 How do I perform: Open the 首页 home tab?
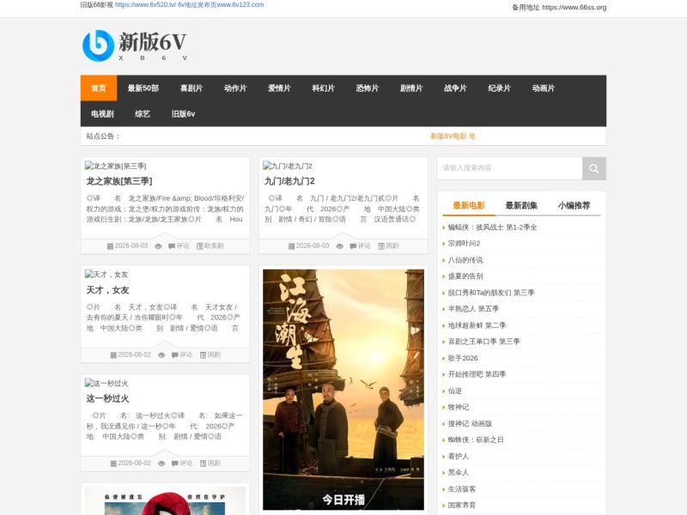coord(99,88)
